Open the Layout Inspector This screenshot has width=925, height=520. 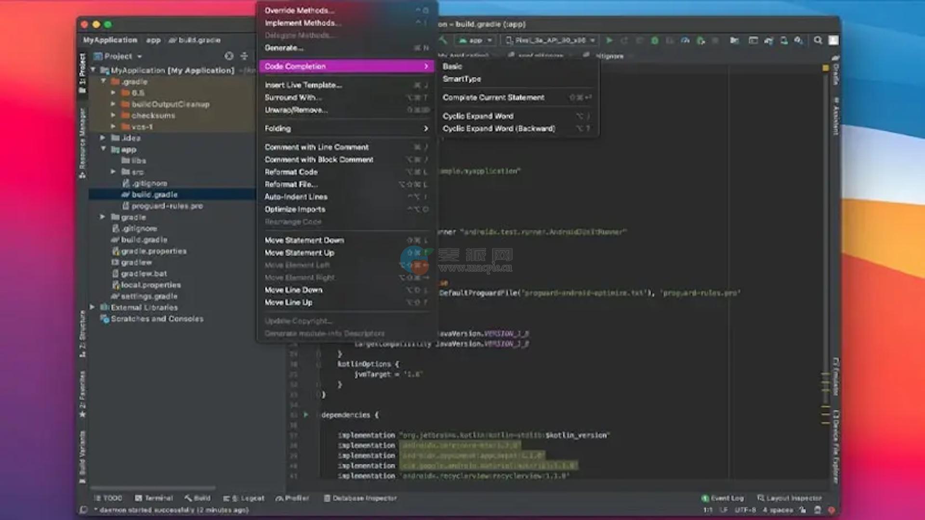point(789,498)
